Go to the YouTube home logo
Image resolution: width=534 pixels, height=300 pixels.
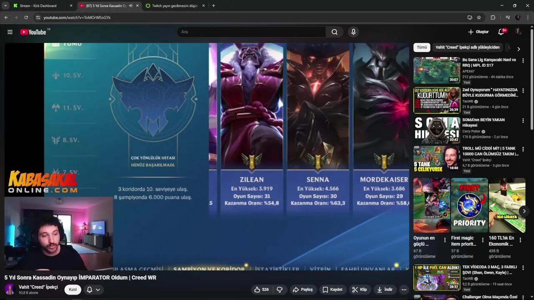coord(33,32)
